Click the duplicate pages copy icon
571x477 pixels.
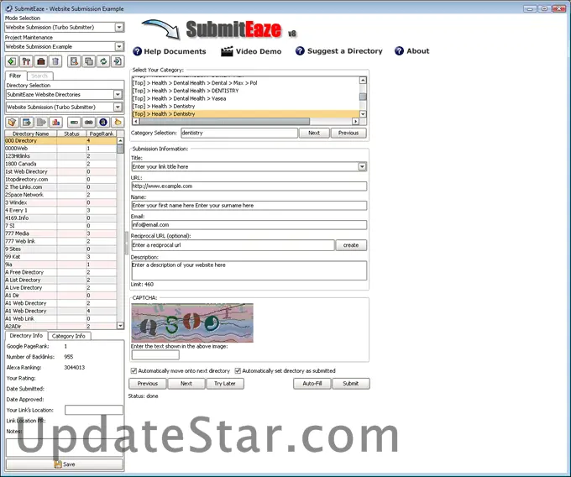[x=89, y=61]
